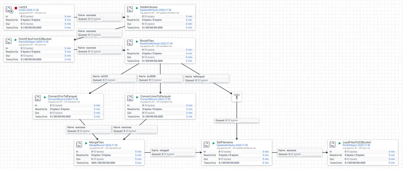Screen dimensions: 403x169
Task: Click the RouteFiles processor icon
Action: tap(130, 43)
